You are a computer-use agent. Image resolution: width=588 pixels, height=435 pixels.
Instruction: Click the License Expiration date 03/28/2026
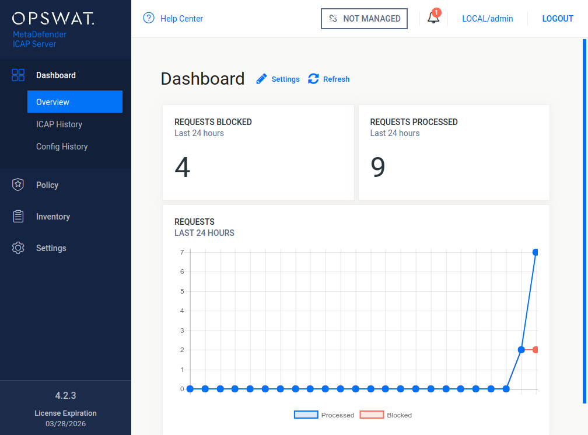pyautogui.click(x=65, y=423)
